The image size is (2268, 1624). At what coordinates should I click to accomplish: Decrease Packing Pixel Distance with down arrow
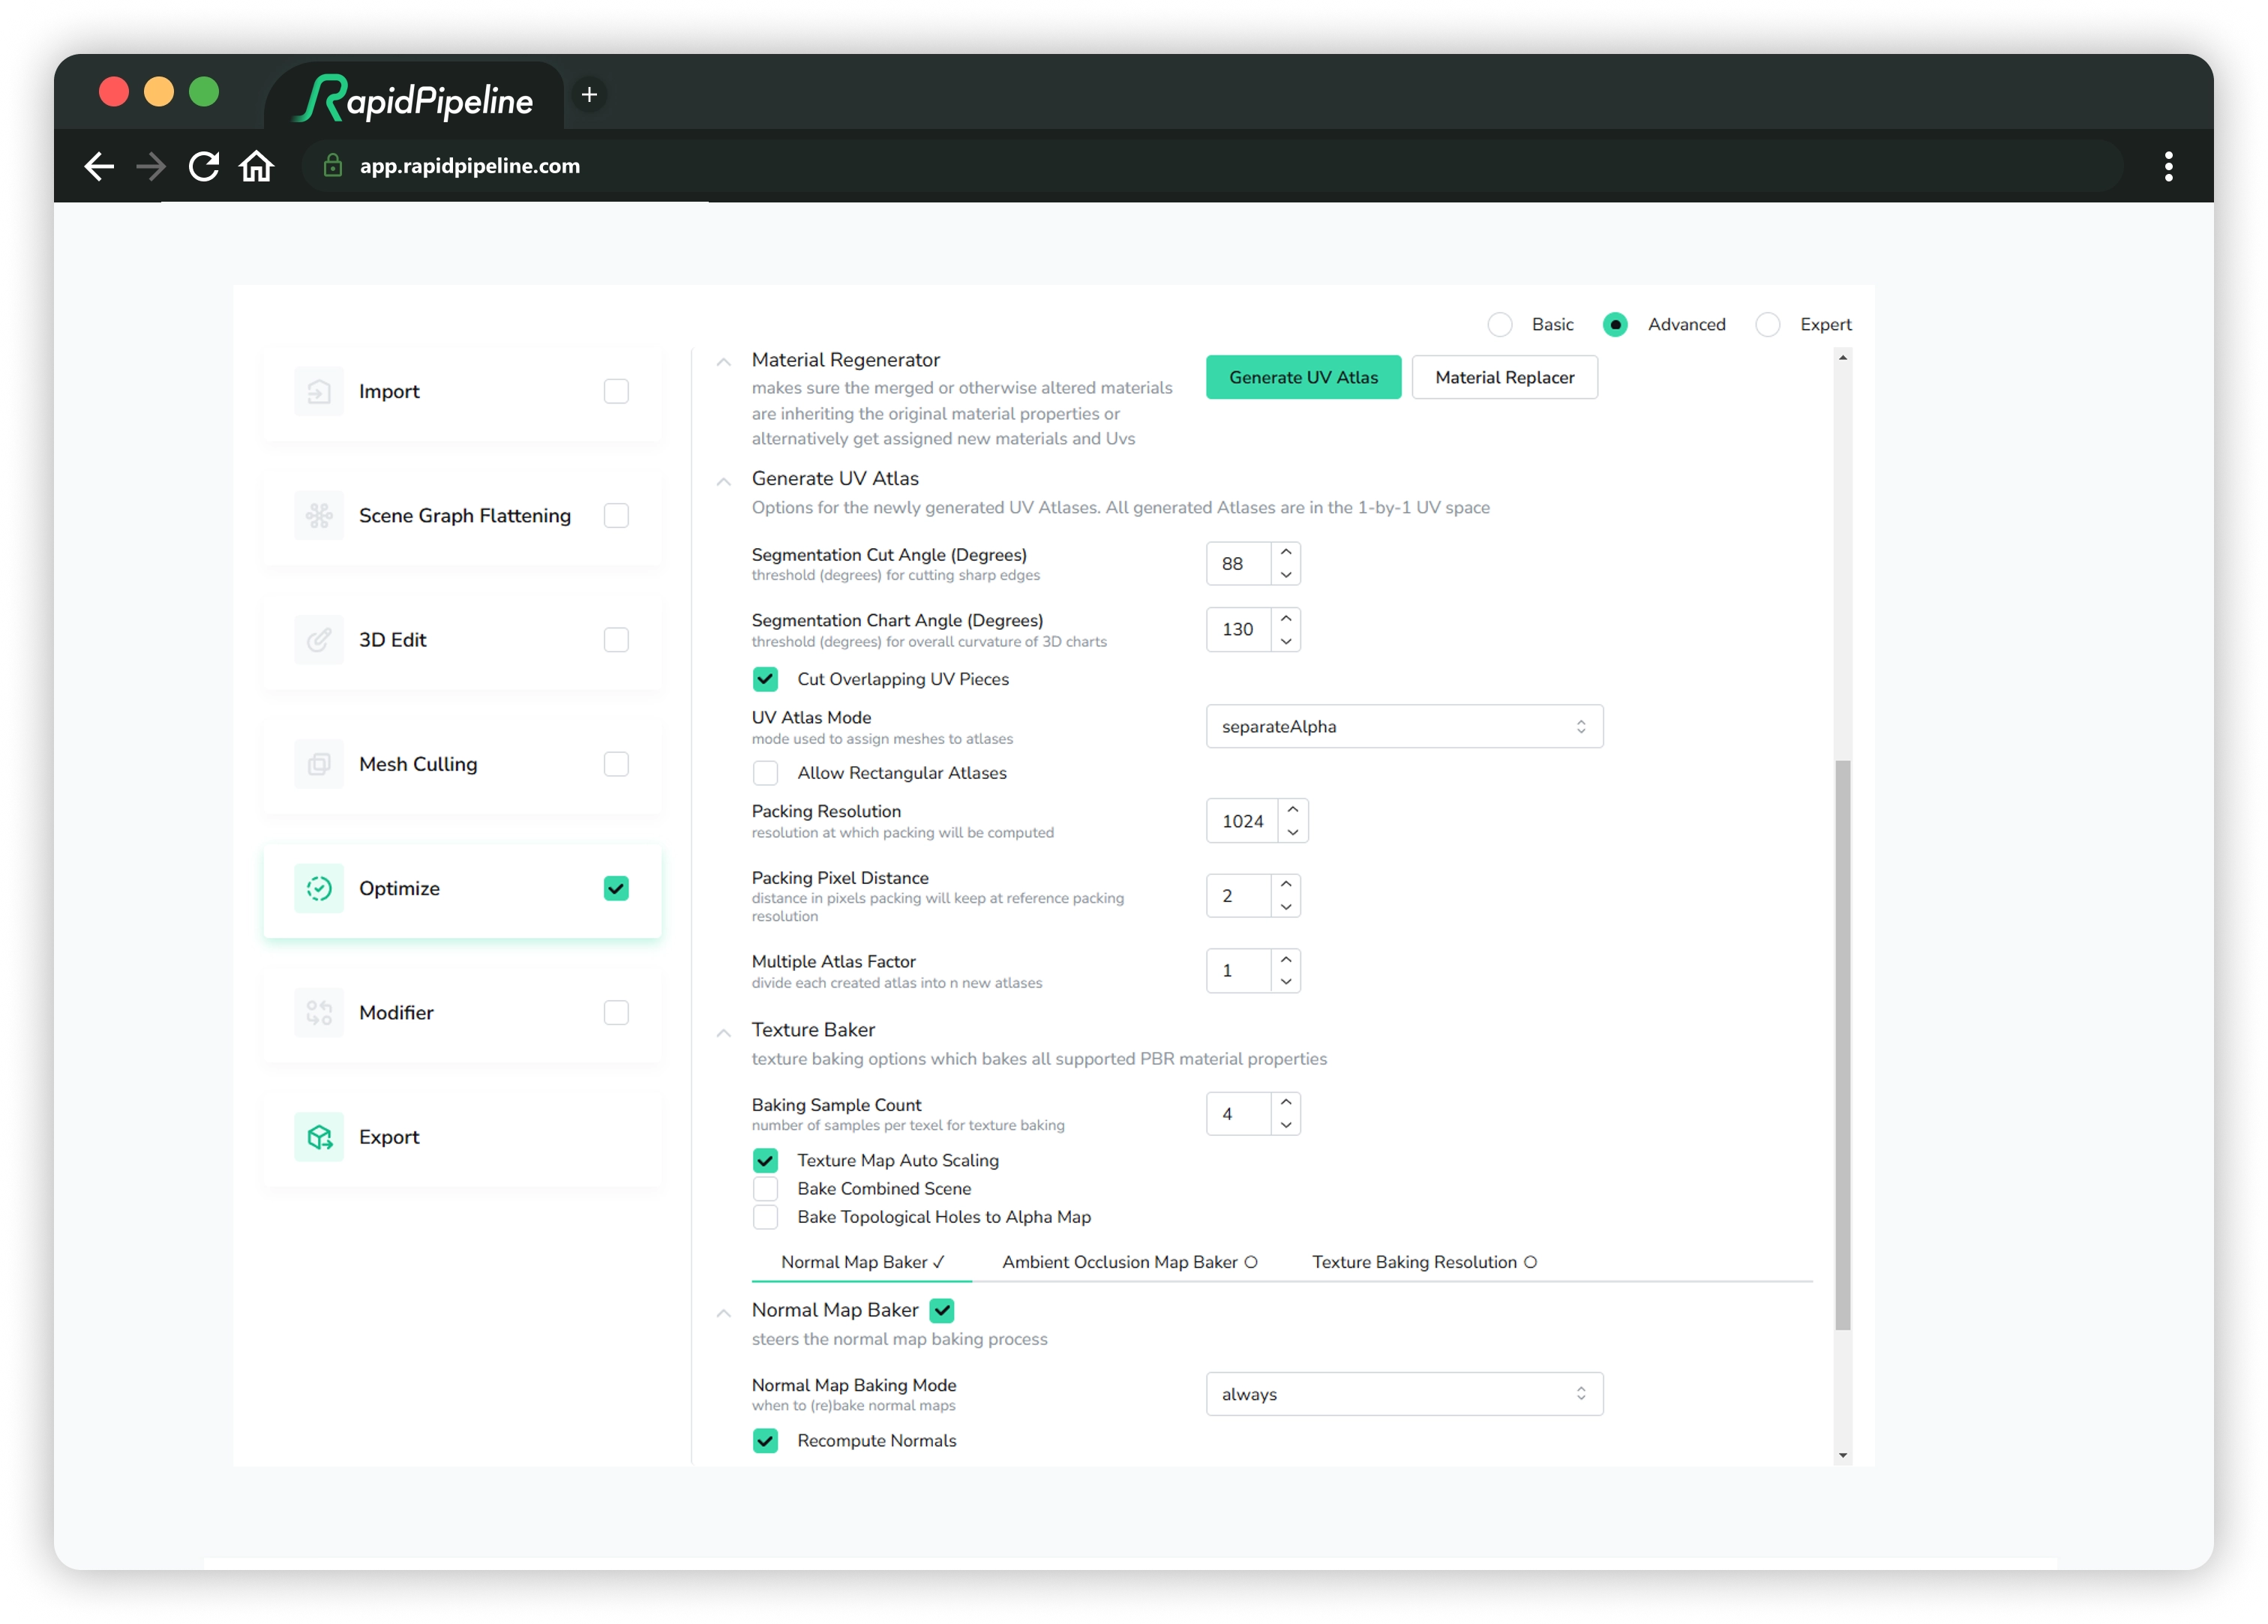(1286, 907)
